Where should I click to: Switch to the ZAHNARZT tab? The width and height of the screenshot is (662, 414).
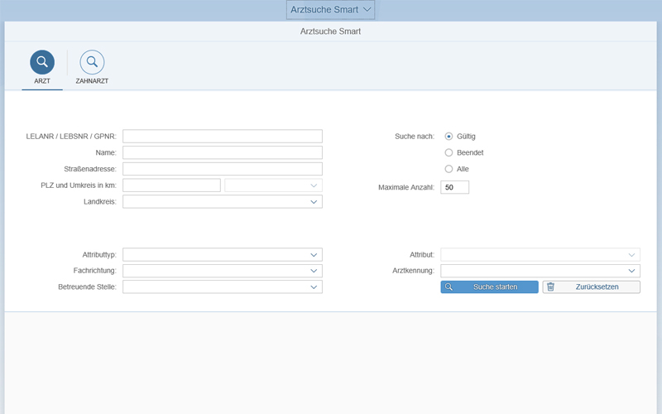92,81
